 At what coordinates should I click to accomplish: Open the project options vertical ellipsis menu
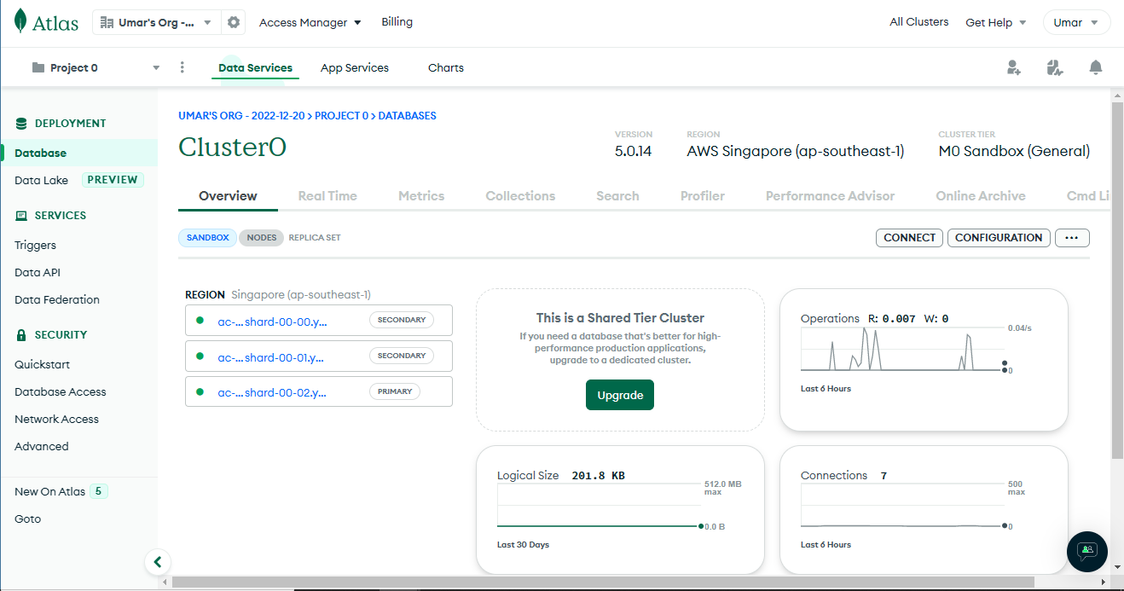point(182,67)
